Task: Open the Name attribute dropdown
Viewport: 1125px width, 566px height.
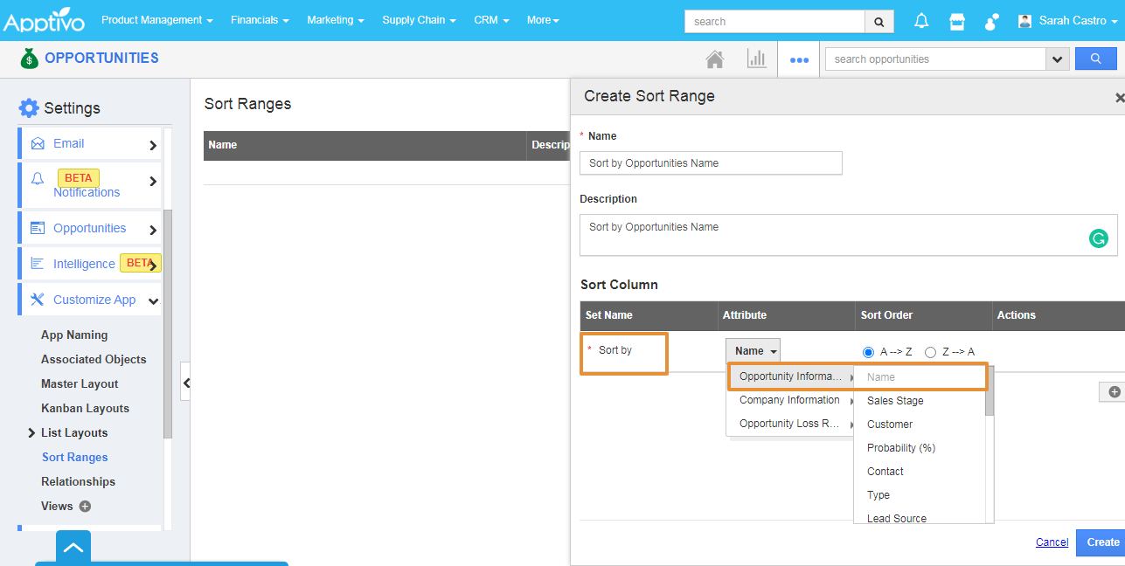Action: (753, 351)
